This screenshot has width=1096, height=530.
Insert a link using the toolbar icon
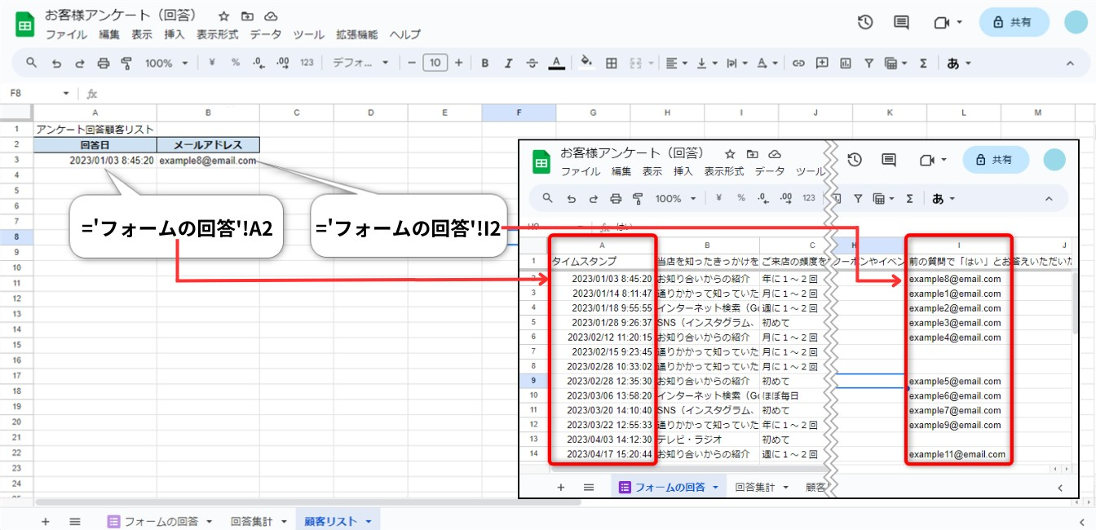point(798,63)
